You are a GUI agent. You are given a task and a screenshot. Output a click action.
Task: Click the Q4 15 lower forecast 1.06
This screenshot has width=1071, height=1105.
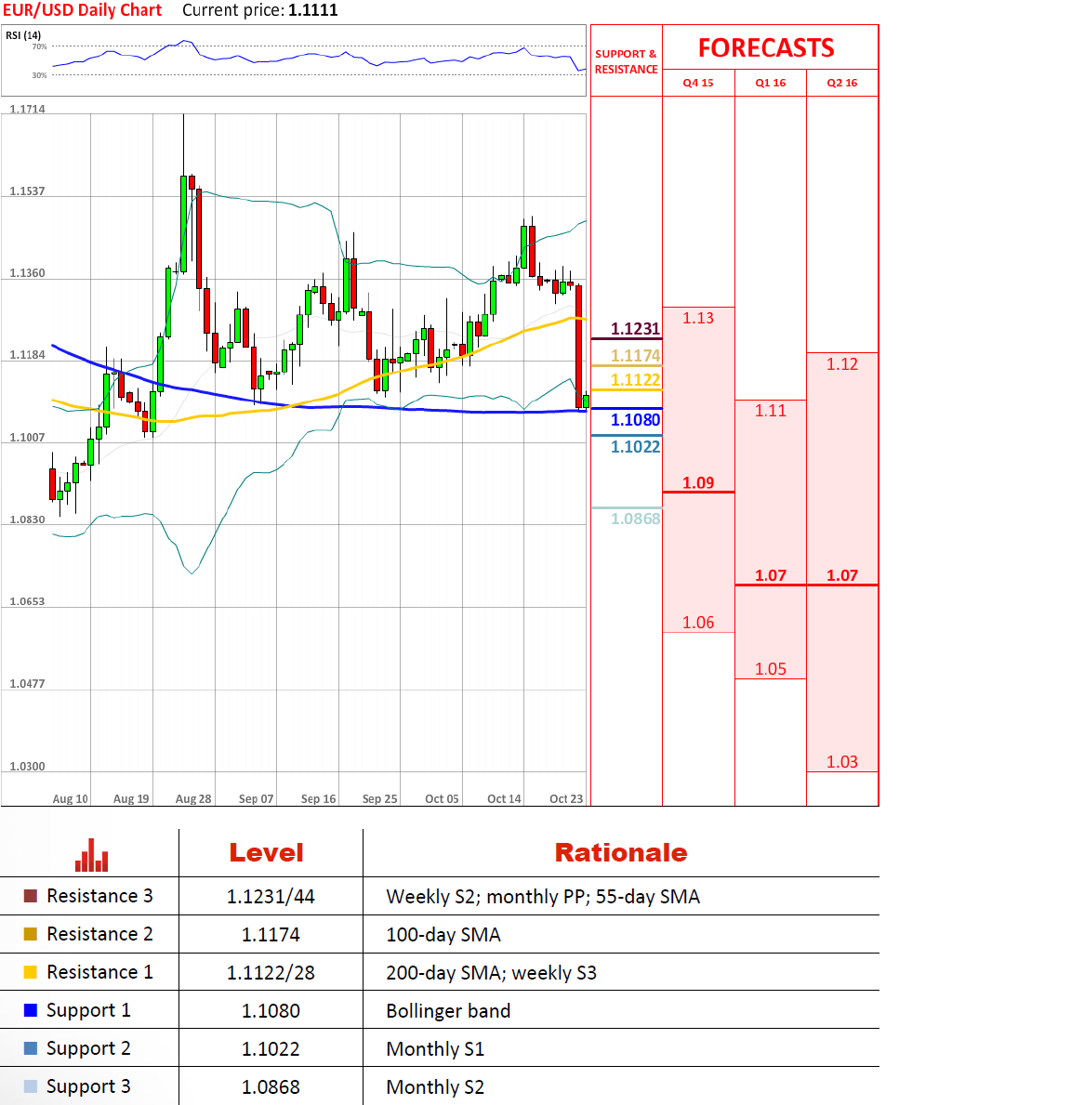point(698,623)
